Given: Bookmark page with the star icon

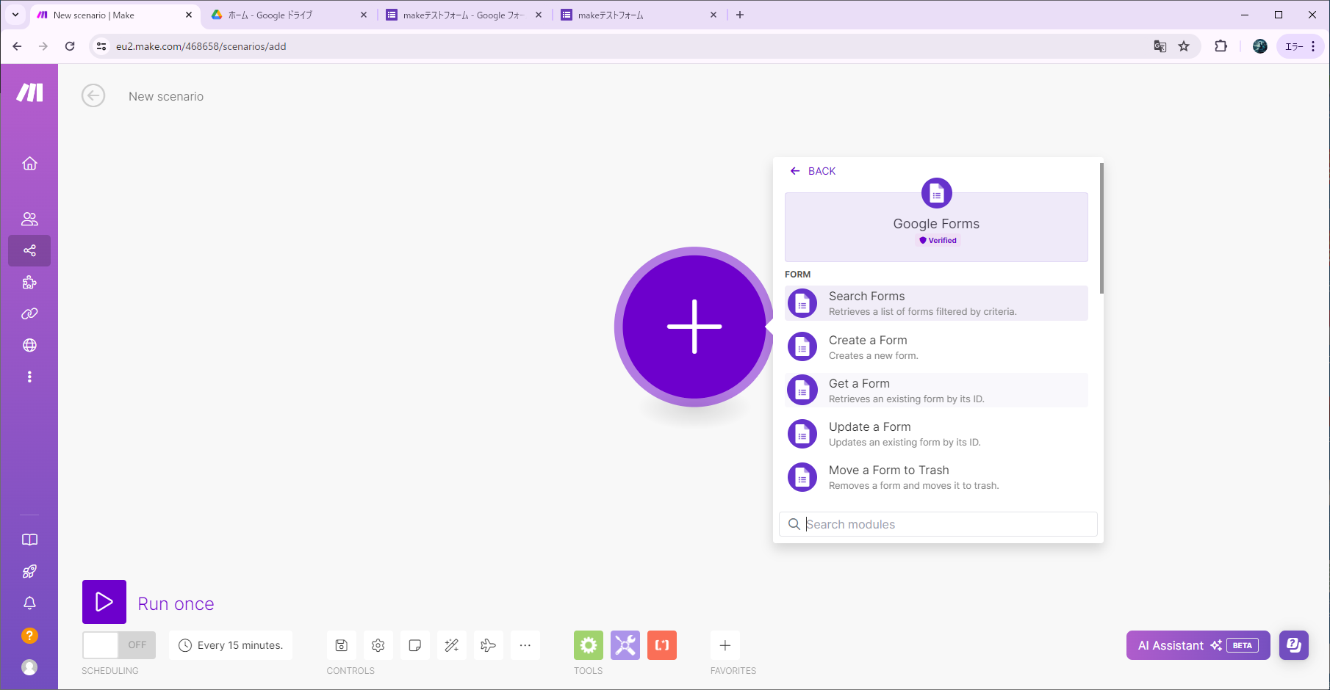Looking at the screenshot, I should pos(1184,46).
